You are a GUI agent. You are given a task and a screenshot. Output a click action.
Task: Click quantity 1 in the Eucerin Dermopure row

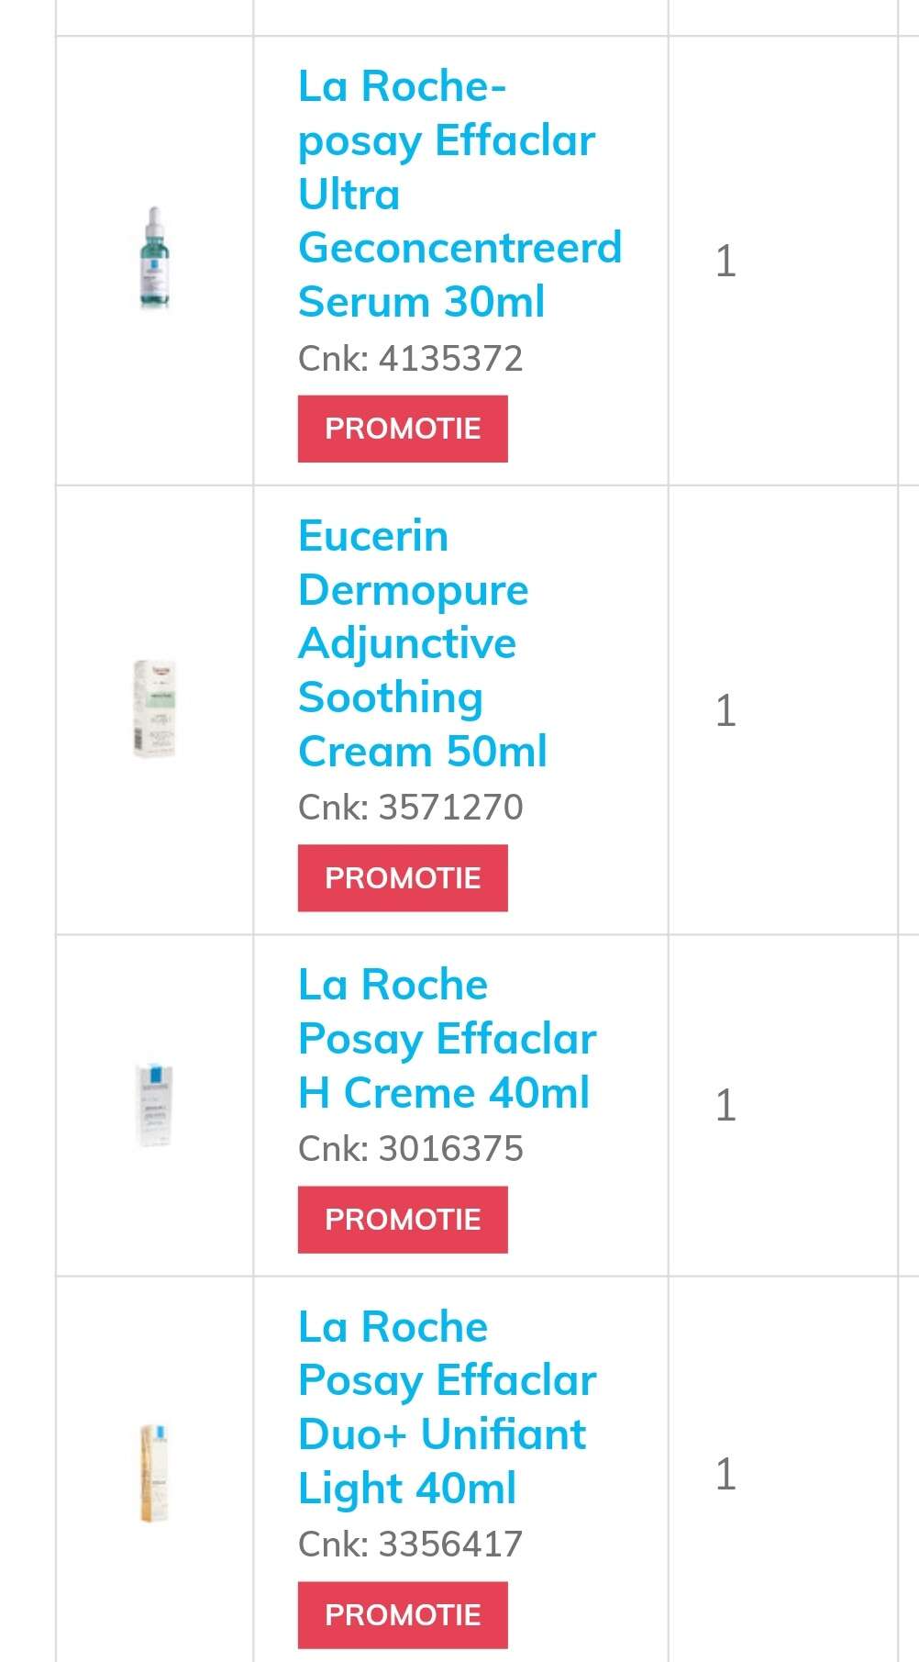[725, 711]
